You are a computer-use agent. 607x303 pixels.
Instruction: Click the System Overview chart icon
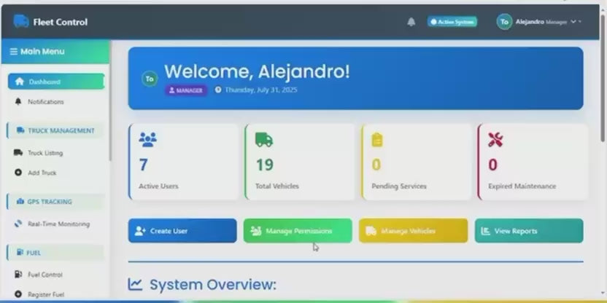pos(136,284)
